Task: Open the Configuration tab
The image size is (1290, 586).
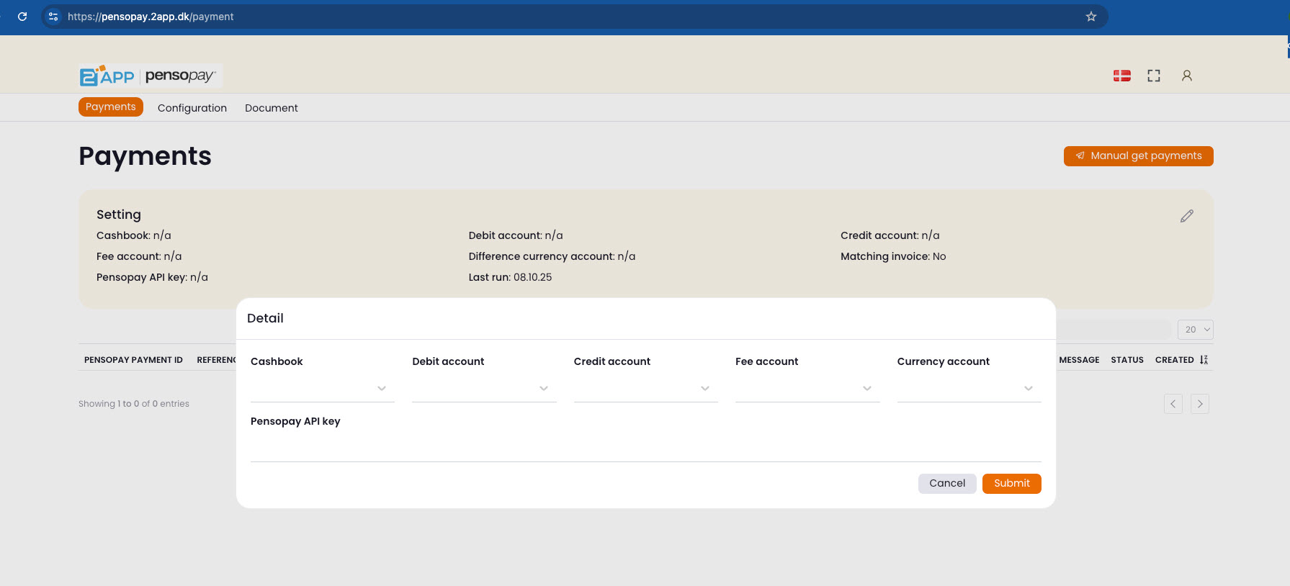Action: tap(192, 108)
